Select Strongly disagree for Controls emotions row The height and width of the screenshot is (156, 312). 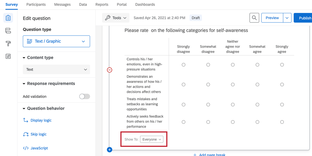(x=184, y=65)
